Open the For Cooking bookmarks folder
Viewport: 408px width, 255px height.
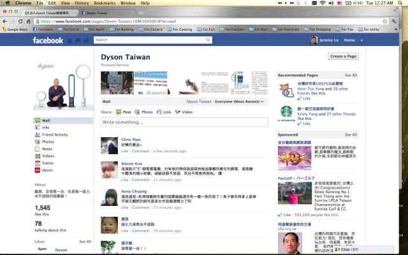pyautogui.click(x=180, y=29)
